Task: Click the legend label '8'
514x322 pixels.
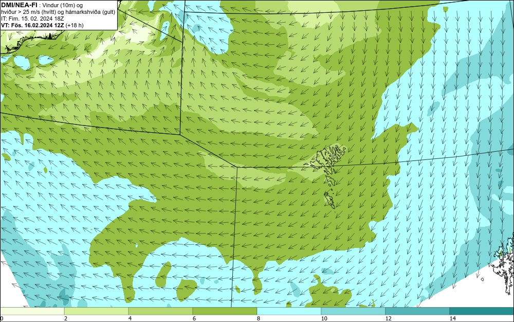Action: (x=259, y=318)
